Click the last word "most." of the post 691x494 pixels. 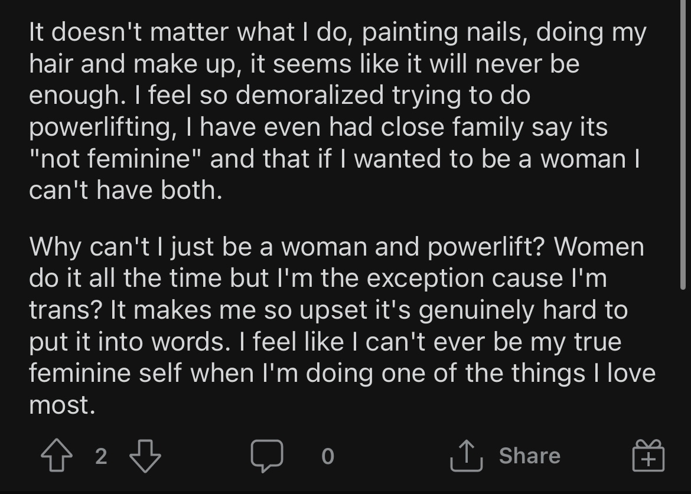[62, 405]
